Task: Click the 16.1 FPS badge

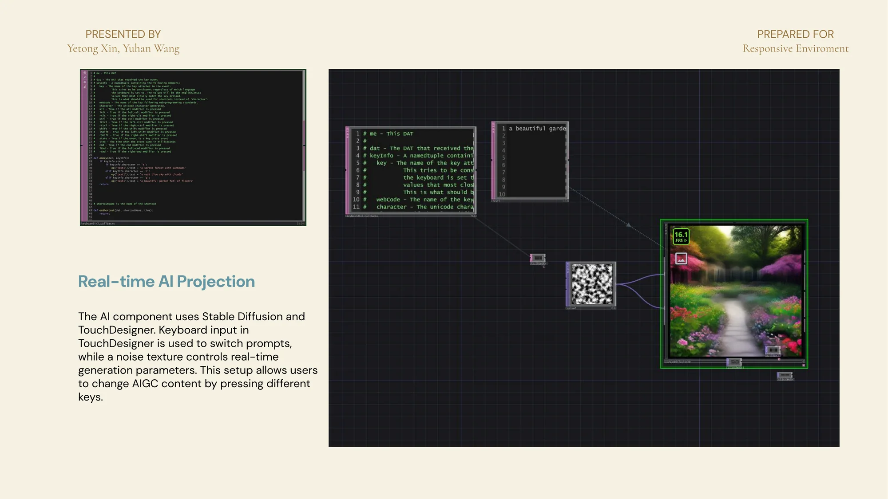Action: [681, 236]
